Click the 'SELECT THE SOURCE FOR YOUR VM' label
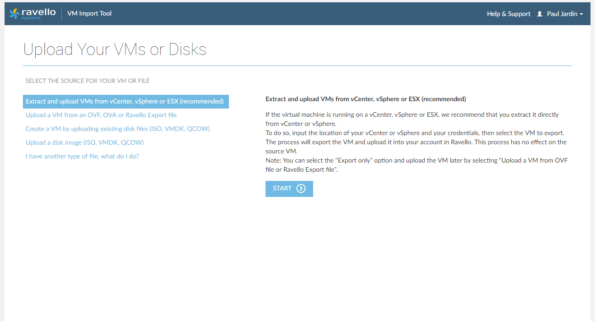This screenshot has width=596, height=321. [87, 81]
